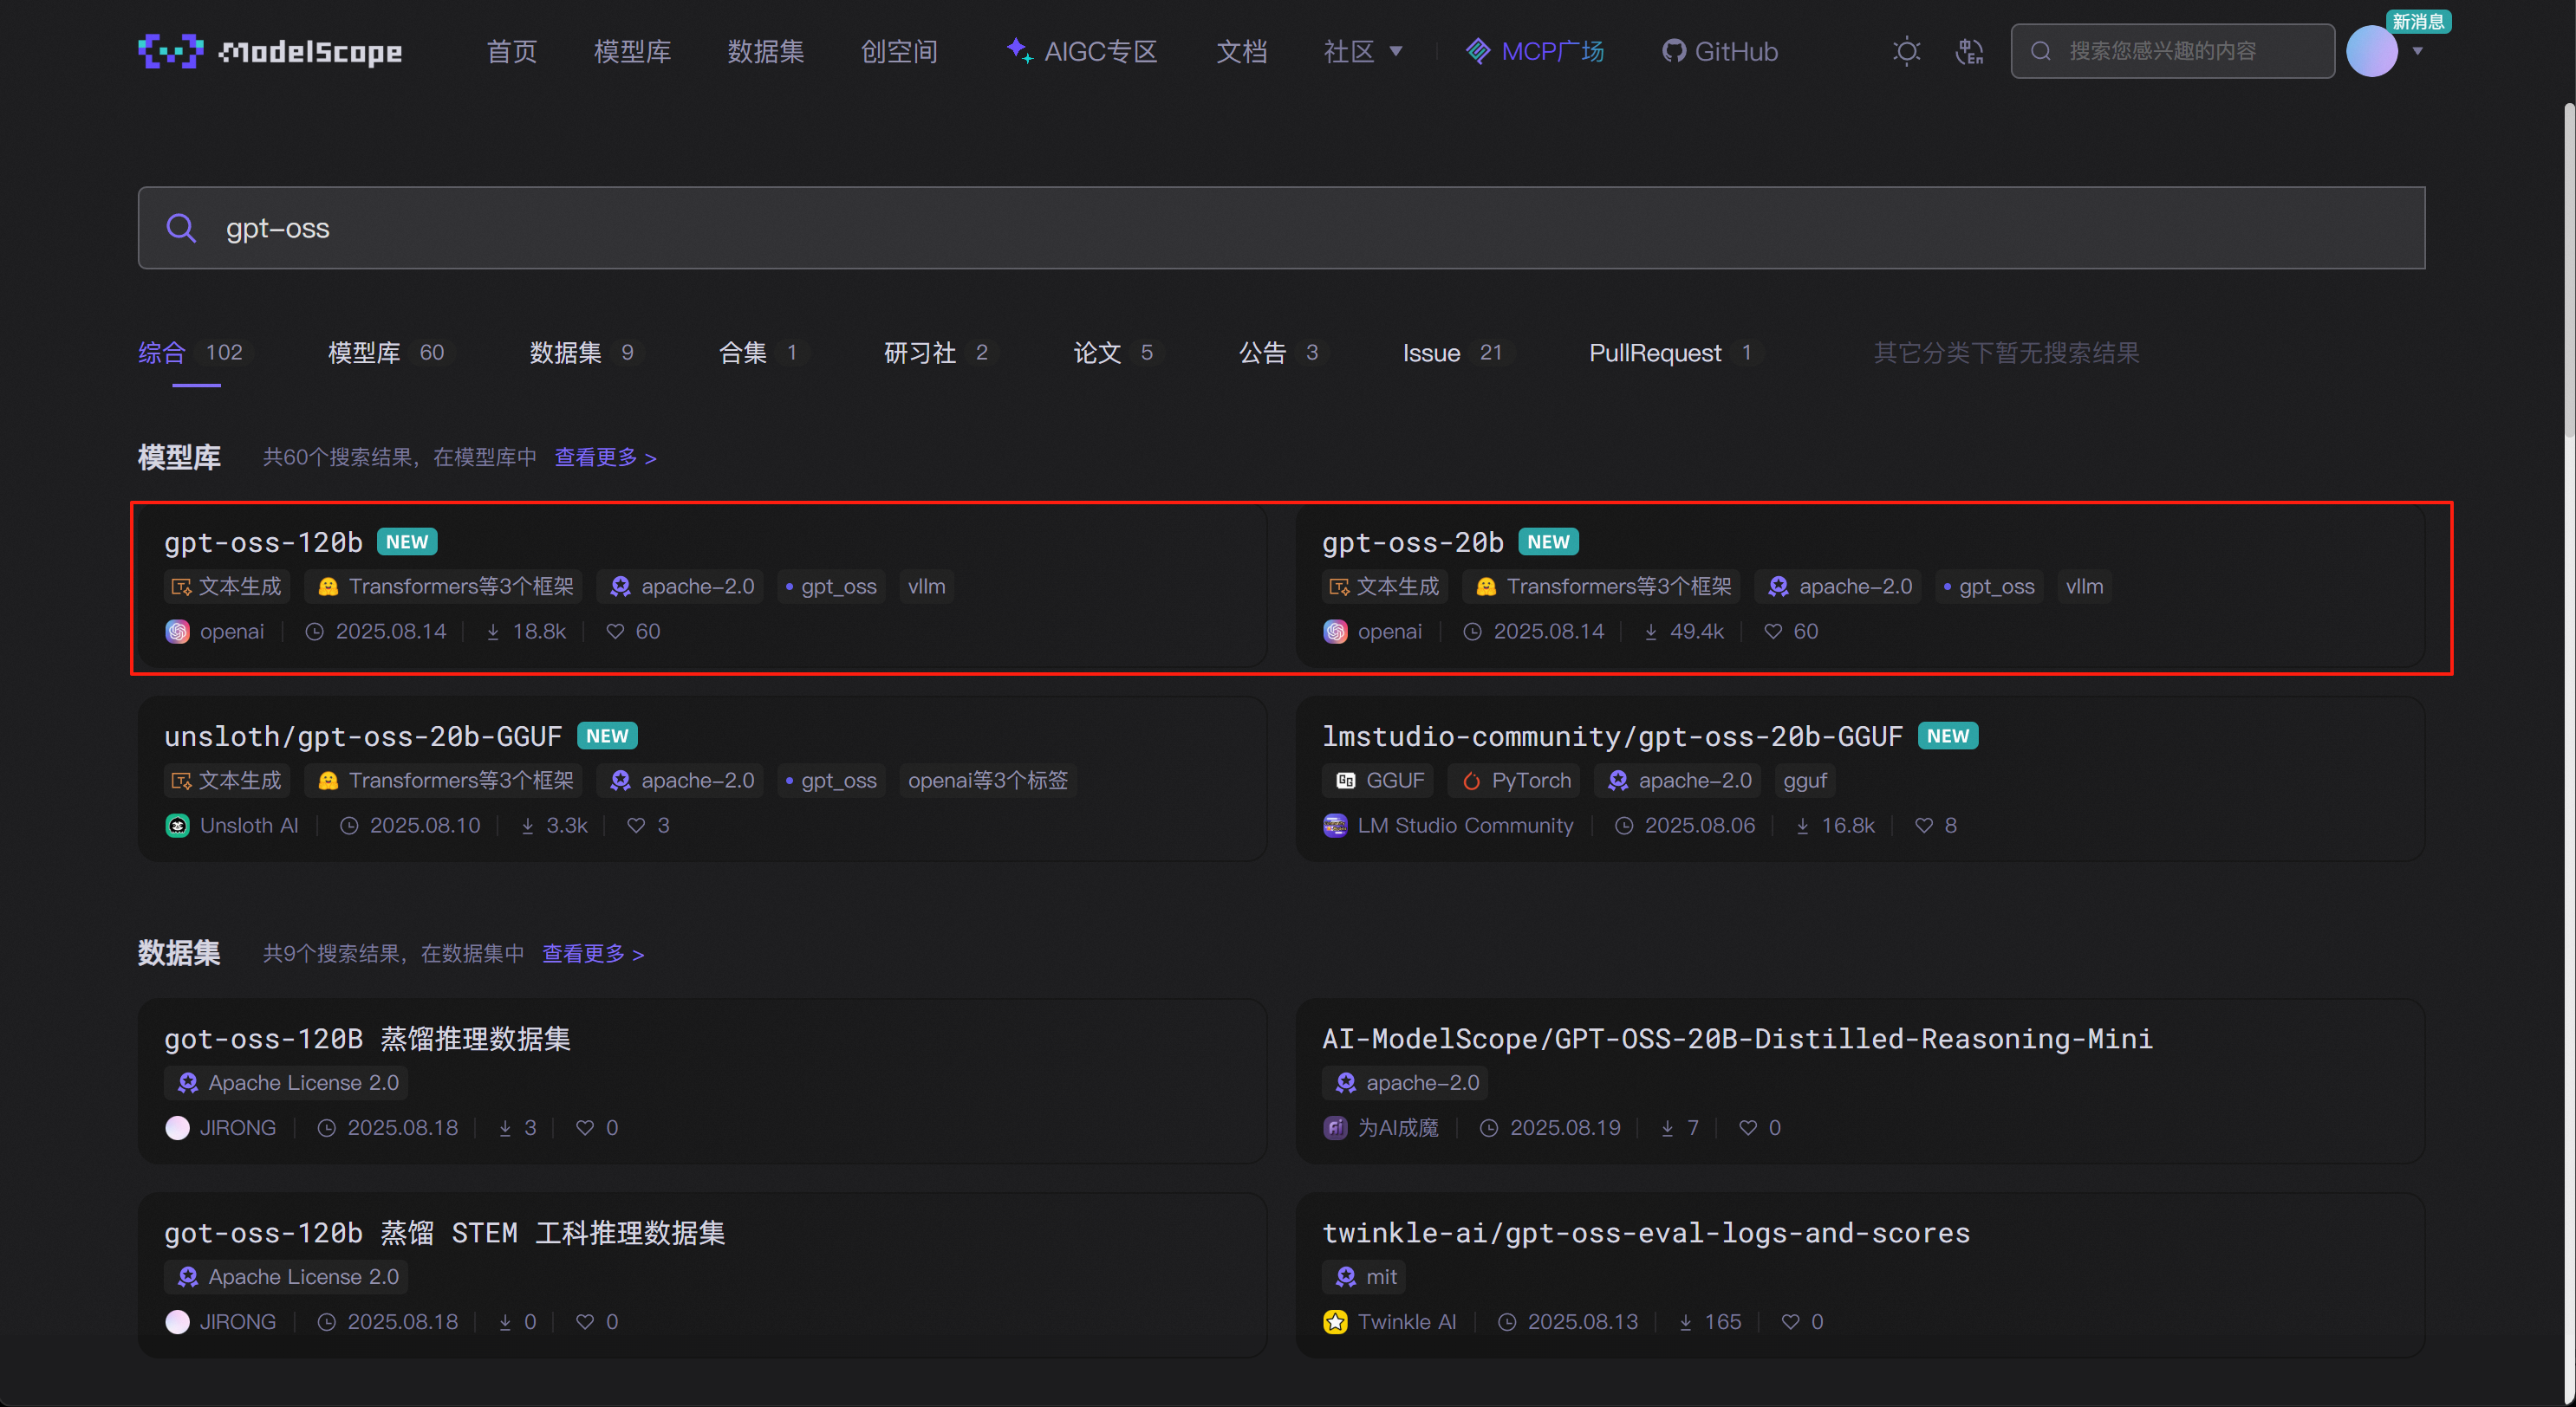The height and width of the screenshot is (1407, 2576).
Task: Click the heart icon on unsloth card
Action: pos(636,826)
